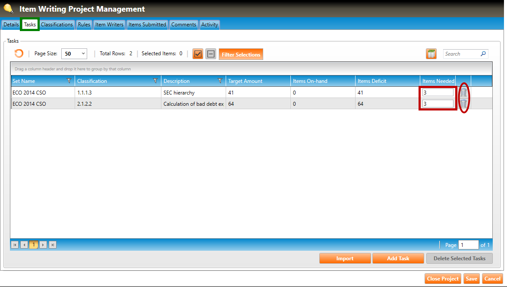Click the deselect all minus icon

(x=211, y=54)
